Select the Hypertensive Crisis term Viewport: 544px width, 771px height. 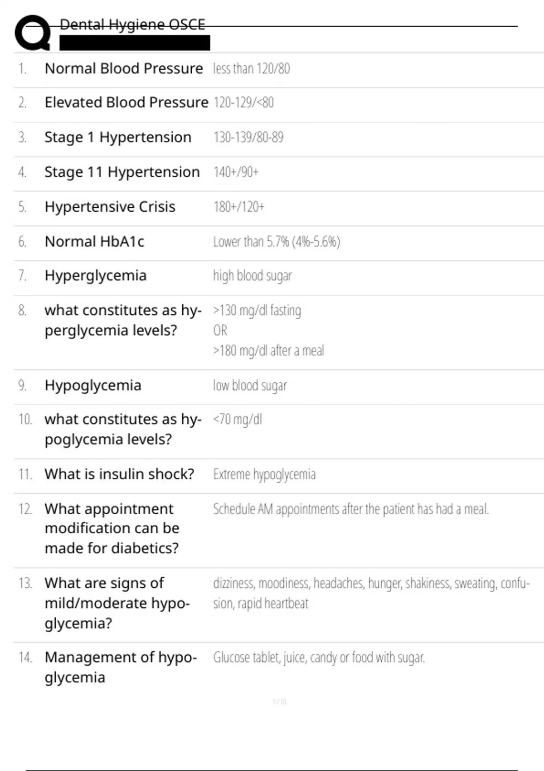coord(110,207)
